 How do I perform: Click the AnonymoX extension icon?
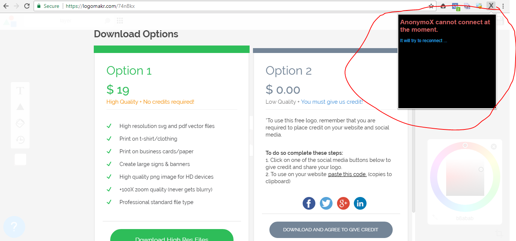click(491, 6)
